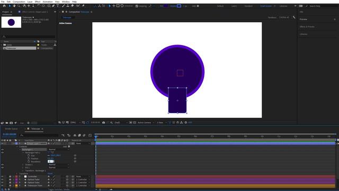Click the new composition icon in Project panel

tap(11, 123)
